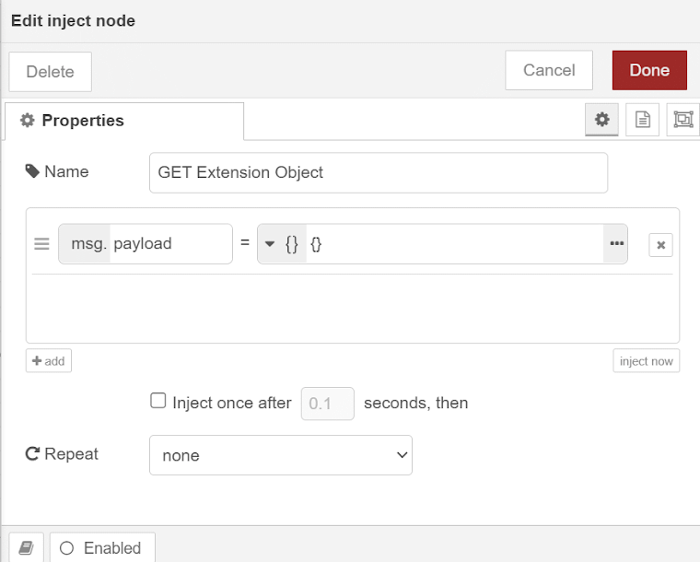Remove the msg.payload property row

[660, 245]
